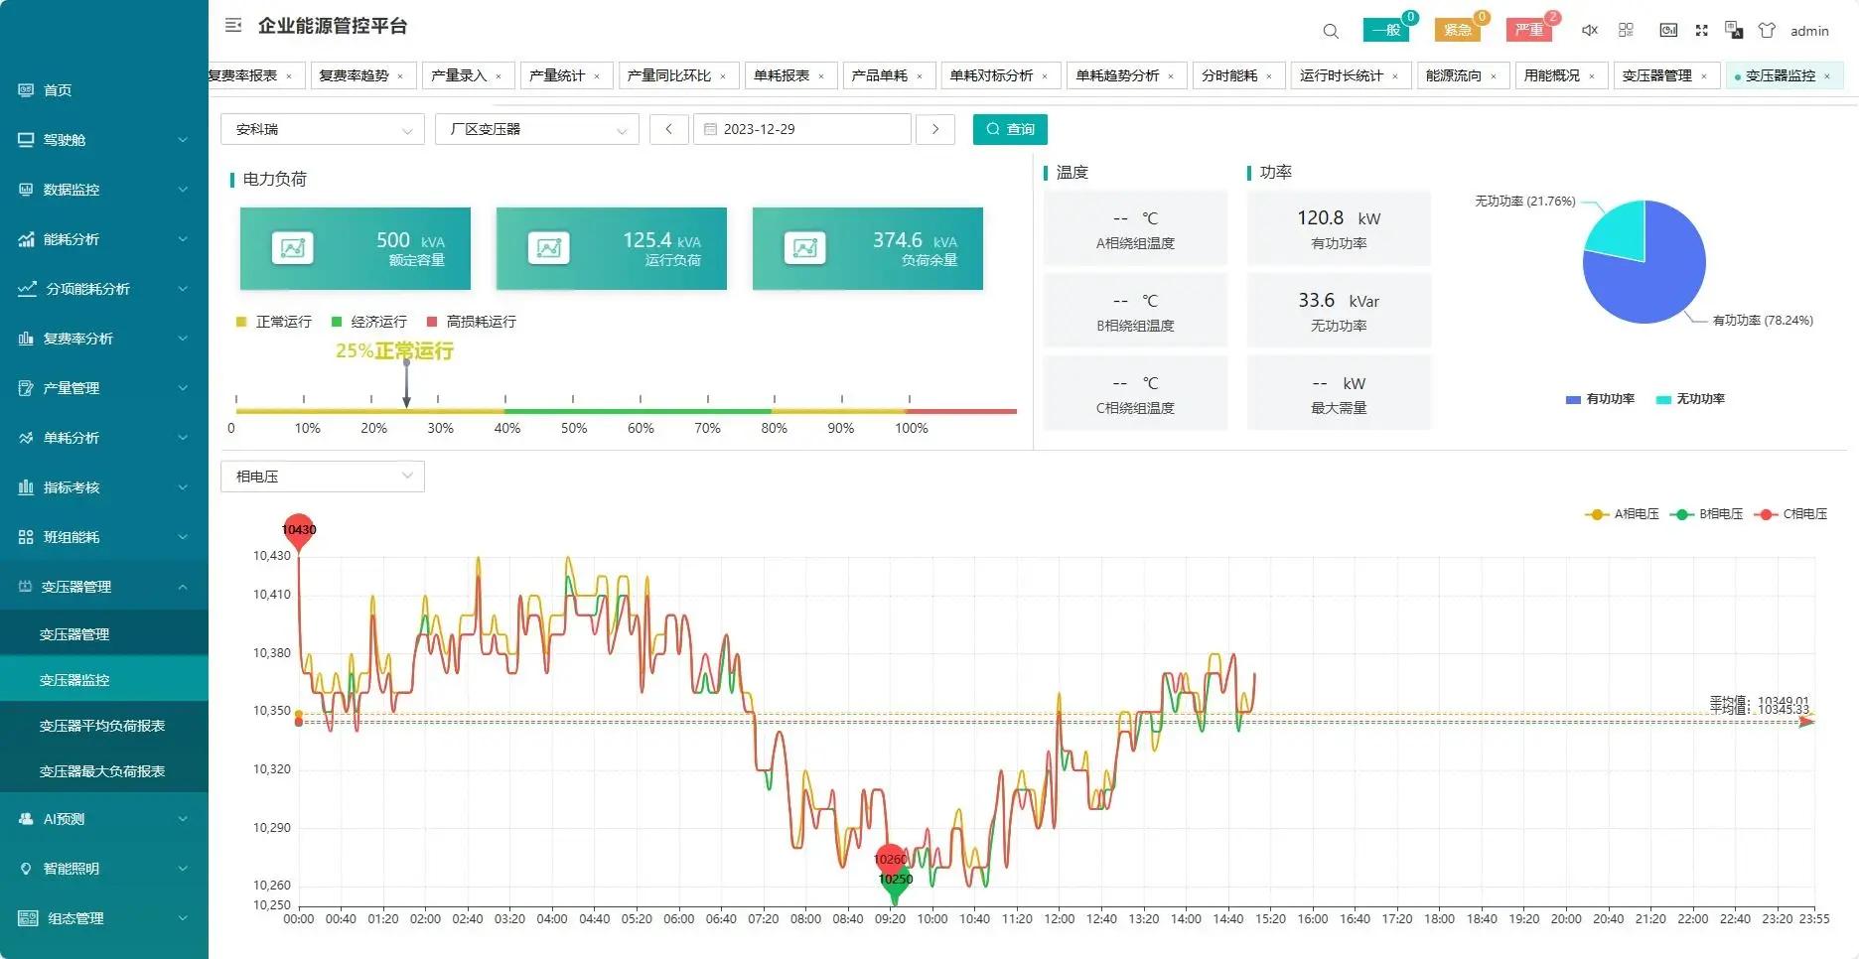Open the 安科瑞 company dropdown
The image size is (1859, 959).
[323, 129]
